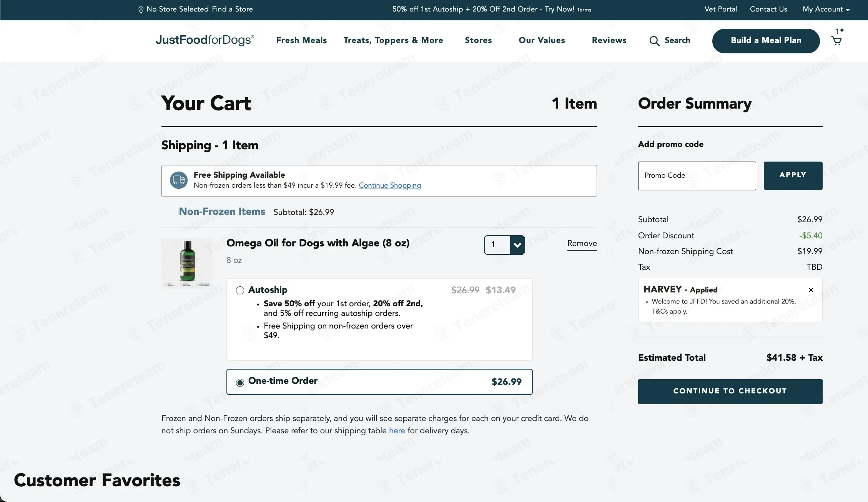Open the shopping cart icon
The width and height of the screenshot is (868, 502).
[836, 40]
